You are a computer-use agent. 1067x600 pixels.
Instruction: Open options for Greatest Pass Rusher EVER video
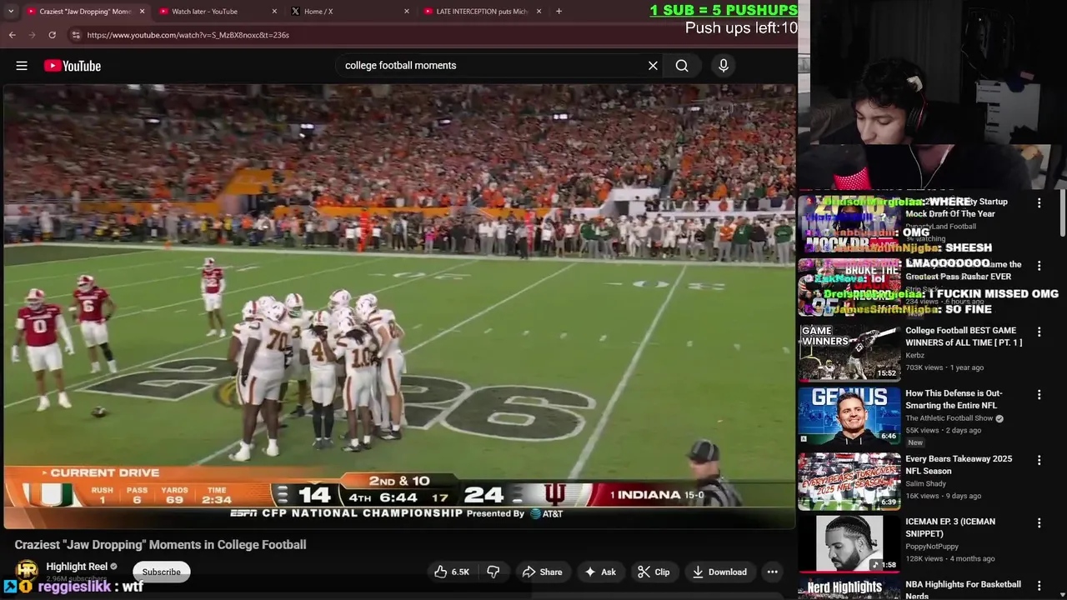pyautogui.click(x=1039, y=266)
